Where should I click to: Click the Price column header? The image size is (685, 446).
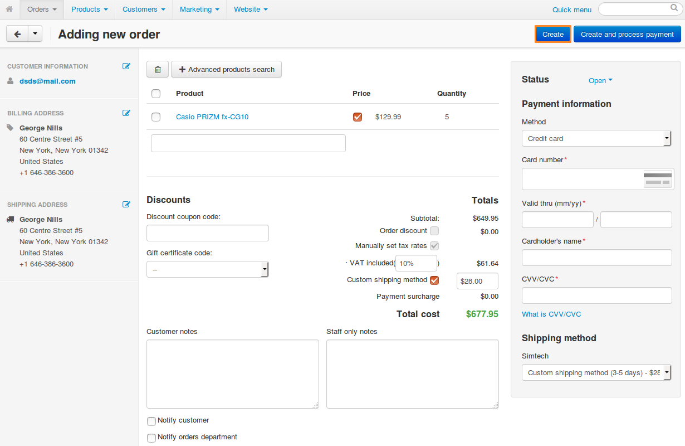coord(361,94)
